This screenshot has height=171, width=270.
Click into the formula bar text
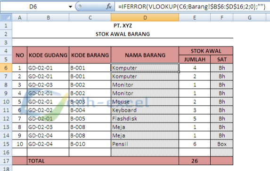192,7
